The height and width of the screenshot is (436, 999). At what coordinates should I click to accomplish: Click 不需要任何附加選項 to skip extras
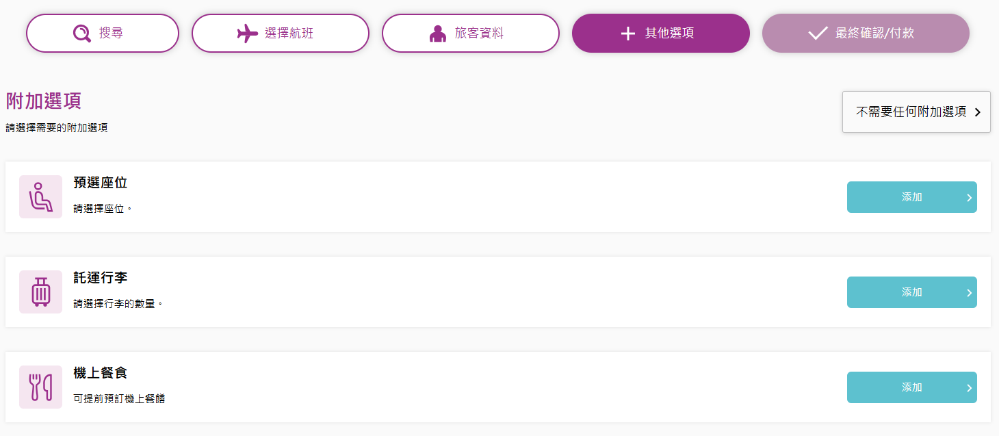916,112
